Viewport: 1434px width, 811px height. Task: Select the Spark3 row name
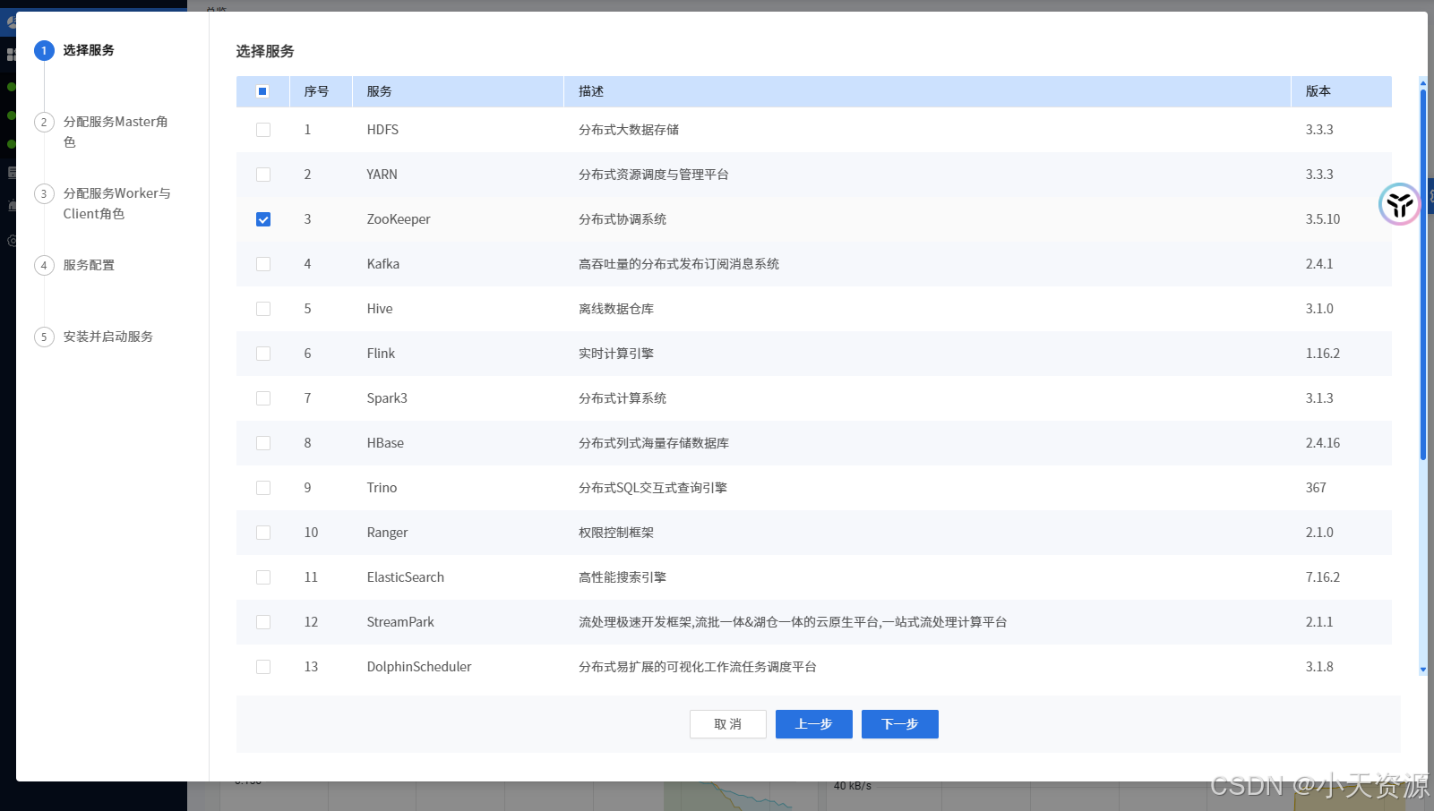[387, 398]
